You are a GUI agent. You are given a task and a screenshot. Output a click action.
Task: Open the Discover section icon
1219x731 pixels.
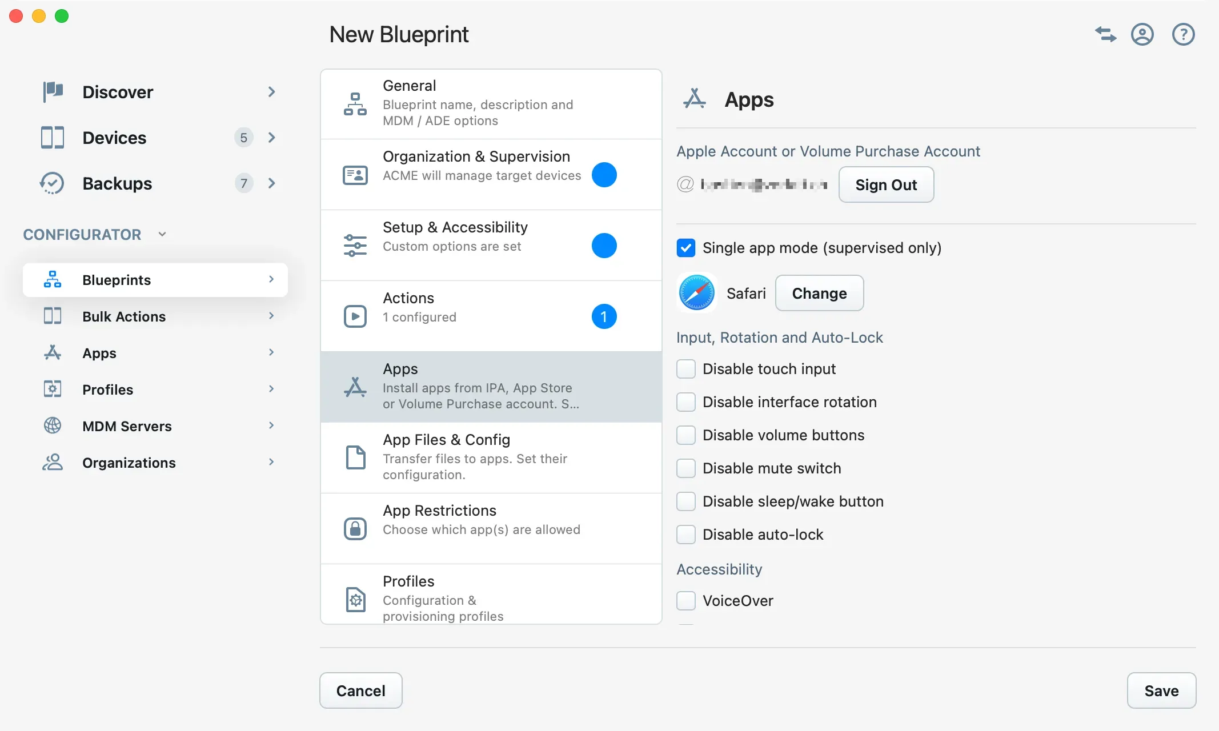coord(52,91)
